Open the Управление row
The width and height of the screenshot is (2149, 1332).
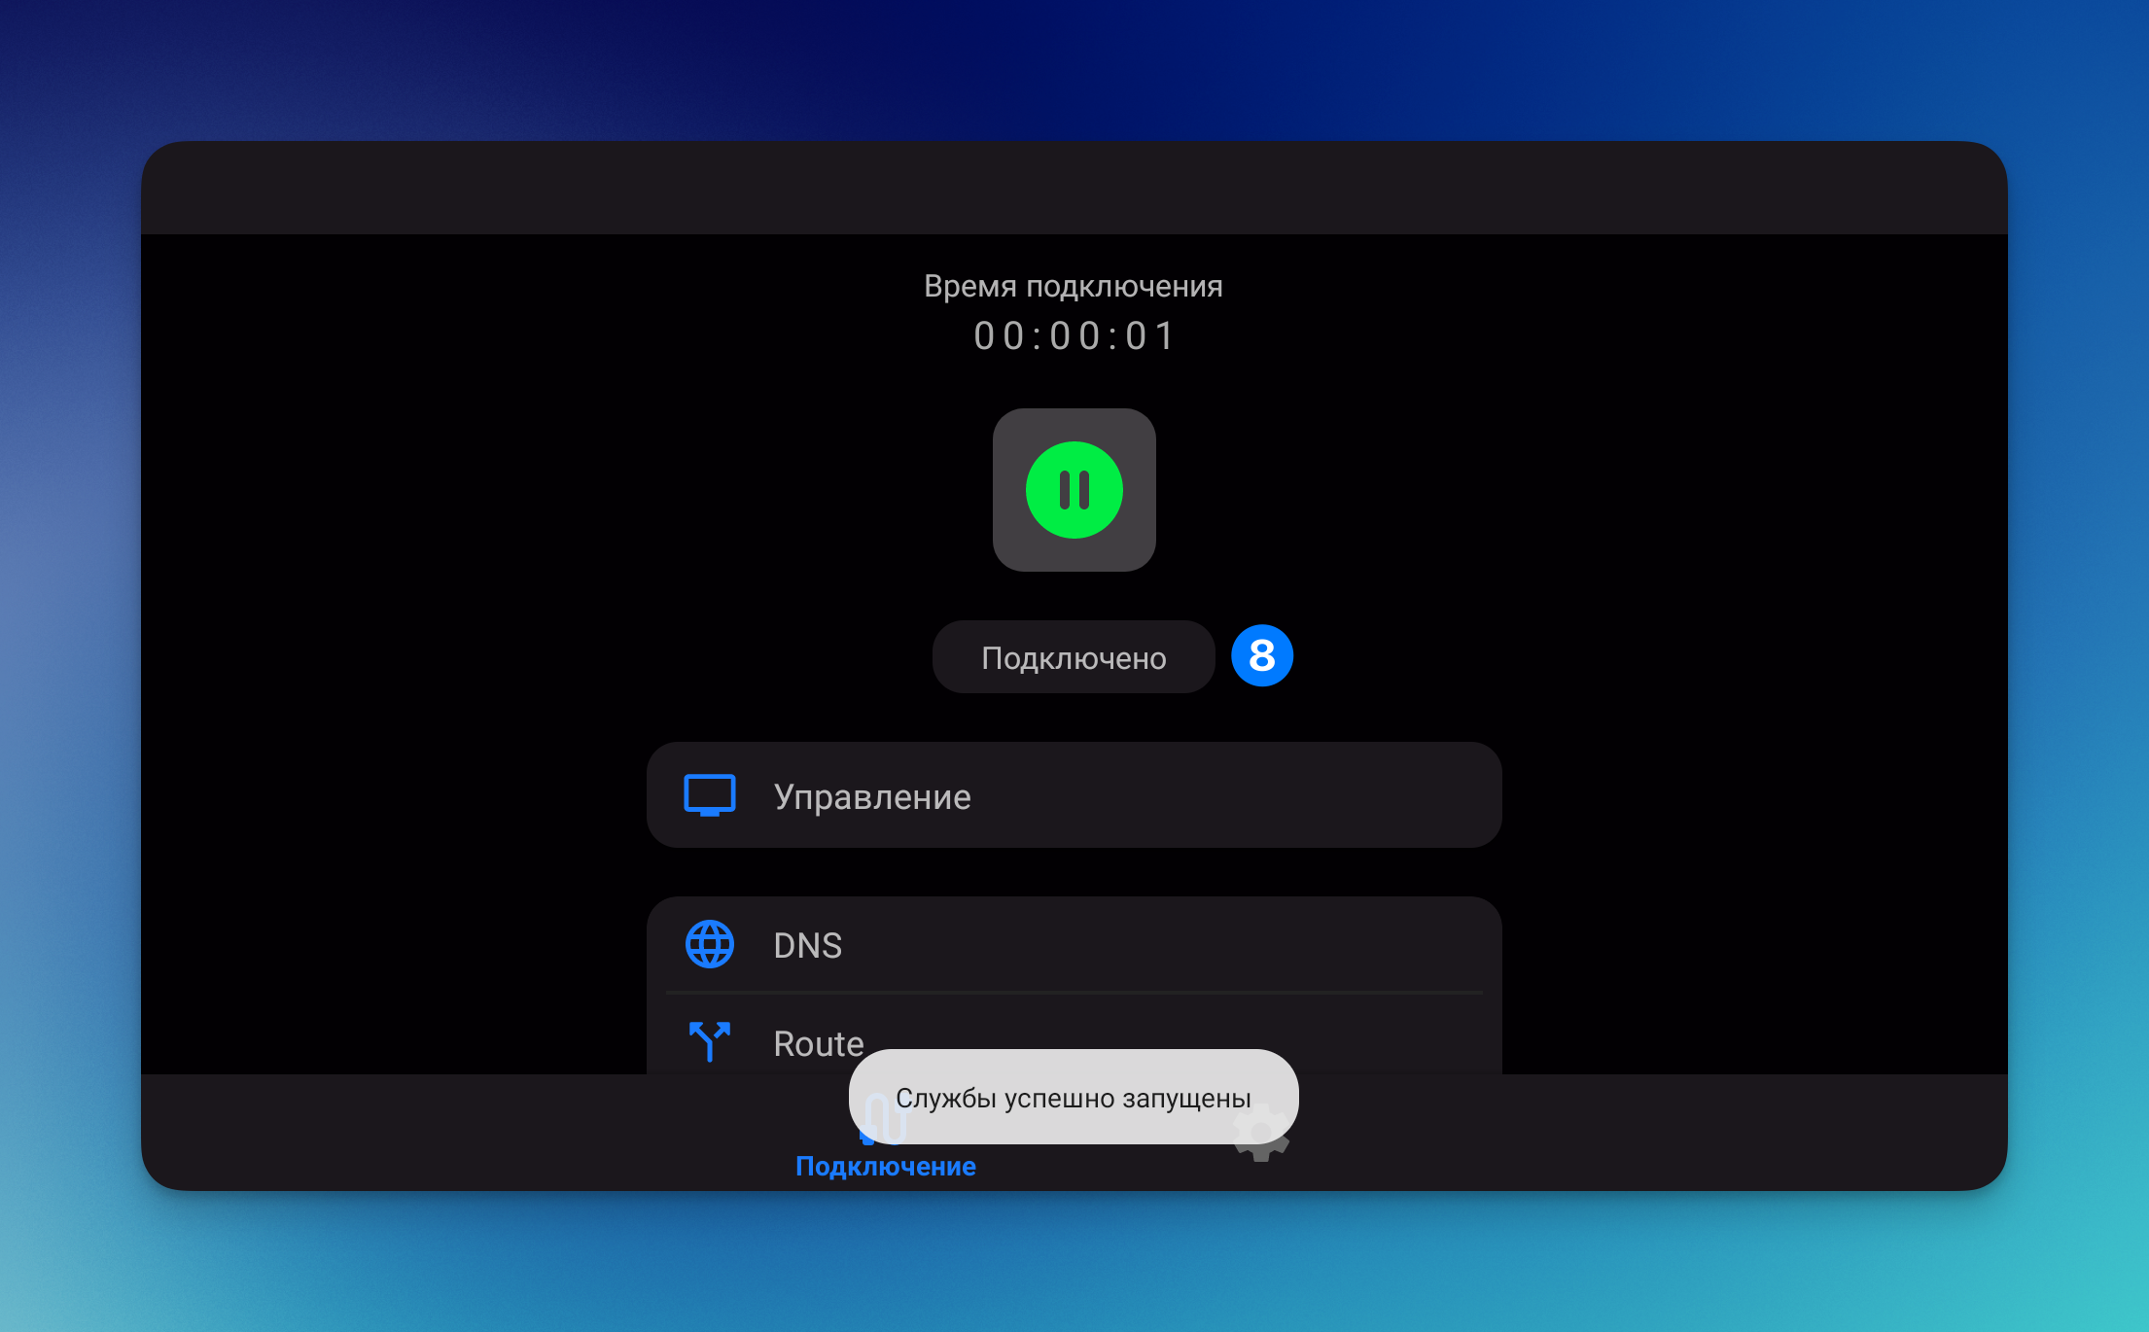click(x=1167, y=795)
